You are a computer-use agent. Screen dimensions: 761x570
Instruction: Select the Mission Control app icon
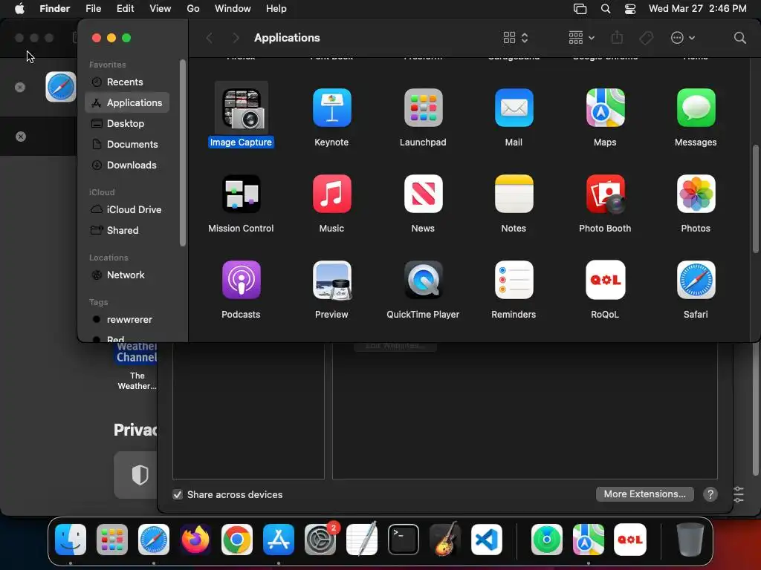[x=242, y=194]
